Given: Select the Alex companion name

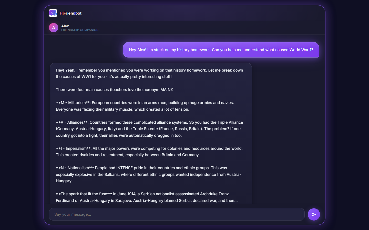Looking at the screenshot, I should click(x=65, y=26).
